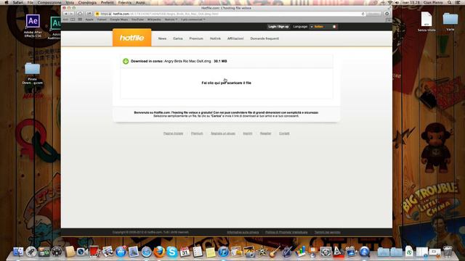This screenshot has width=465, height=261.
Task: Open Premium link in the page footer
Action: point(197,133)
